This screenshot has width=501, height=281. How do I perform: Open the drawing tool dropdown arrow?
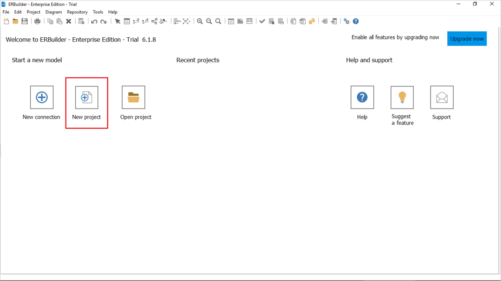pyautogui.click(x=166, y=22)
